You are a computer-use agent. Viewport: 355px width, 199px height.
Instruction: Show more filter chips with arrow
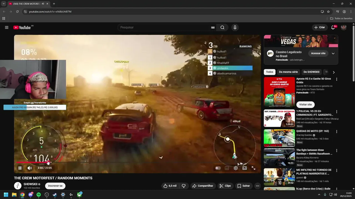(334, 72)
